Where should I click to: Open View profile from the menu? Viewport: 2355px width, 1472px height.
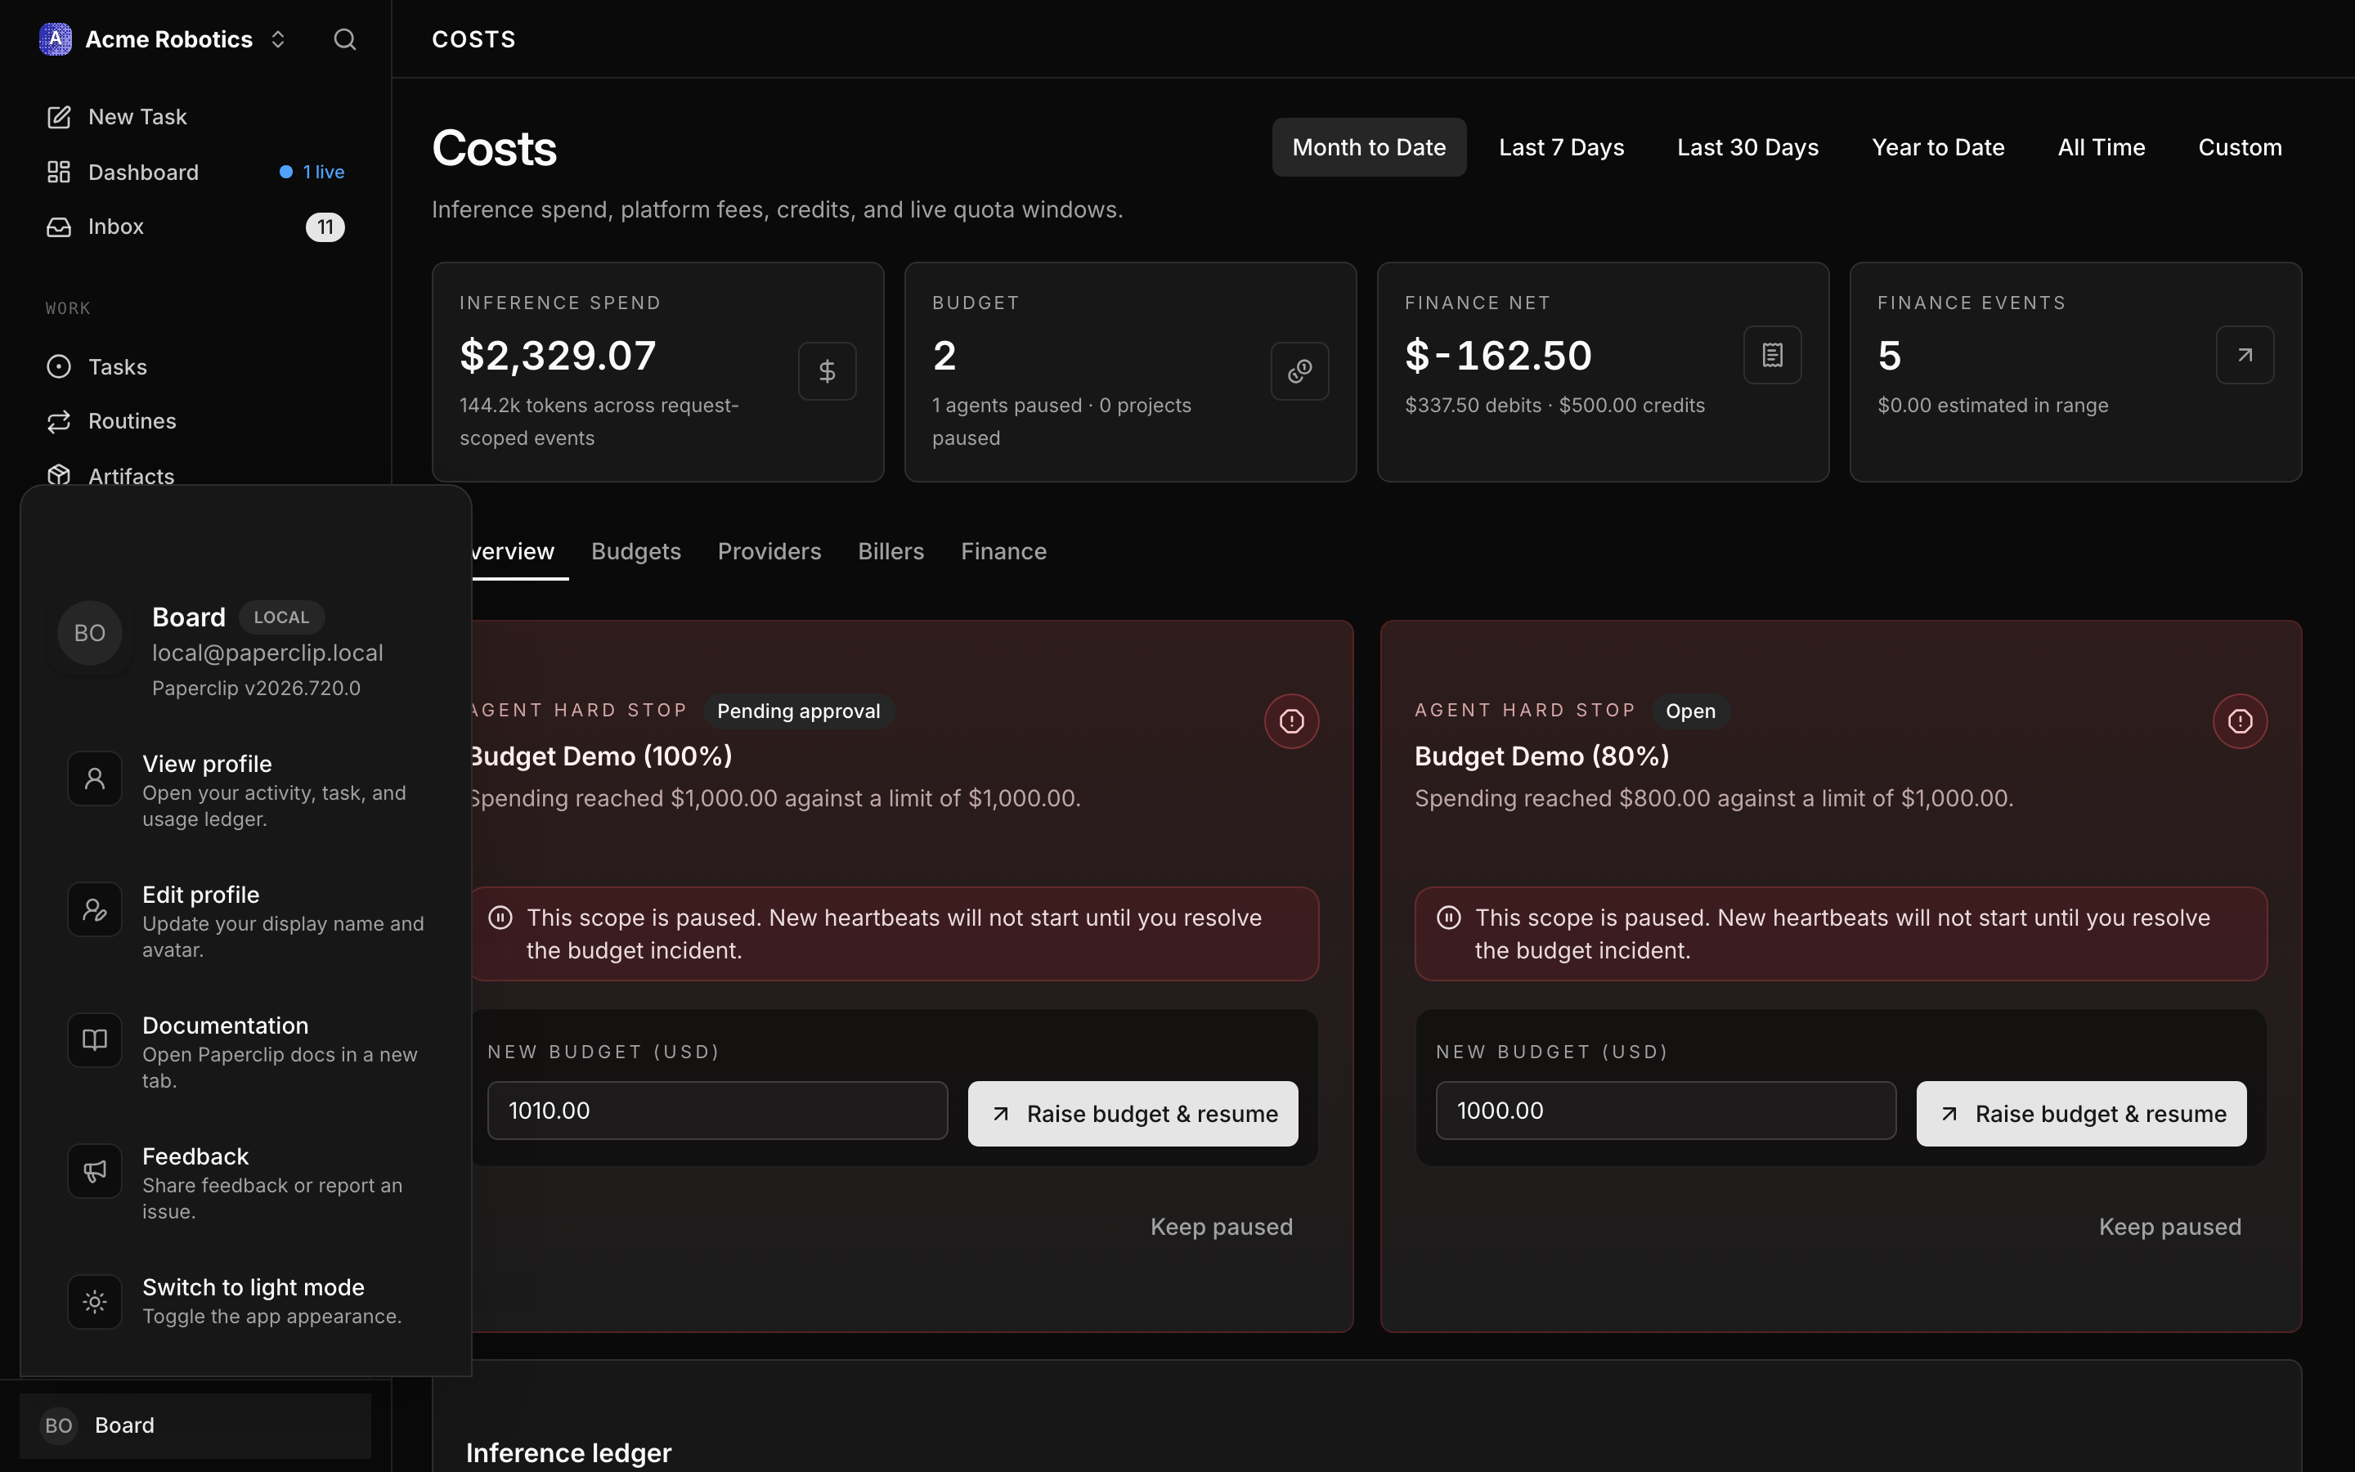(247, 791)
